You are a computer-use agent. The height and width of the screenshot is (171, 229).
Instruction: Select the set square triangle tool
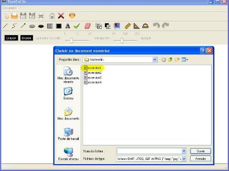click(136, 26)
